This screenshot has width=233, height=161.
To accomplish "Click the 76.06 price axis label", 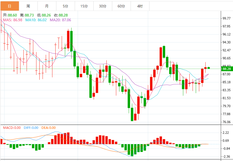I will (x=226, y=122).
